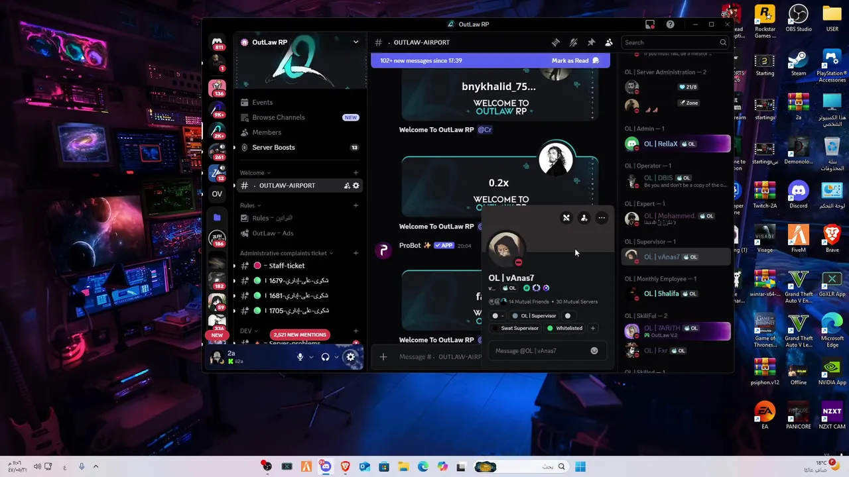
Task: Open the server Members page
Action: click(x=299, y=132)
